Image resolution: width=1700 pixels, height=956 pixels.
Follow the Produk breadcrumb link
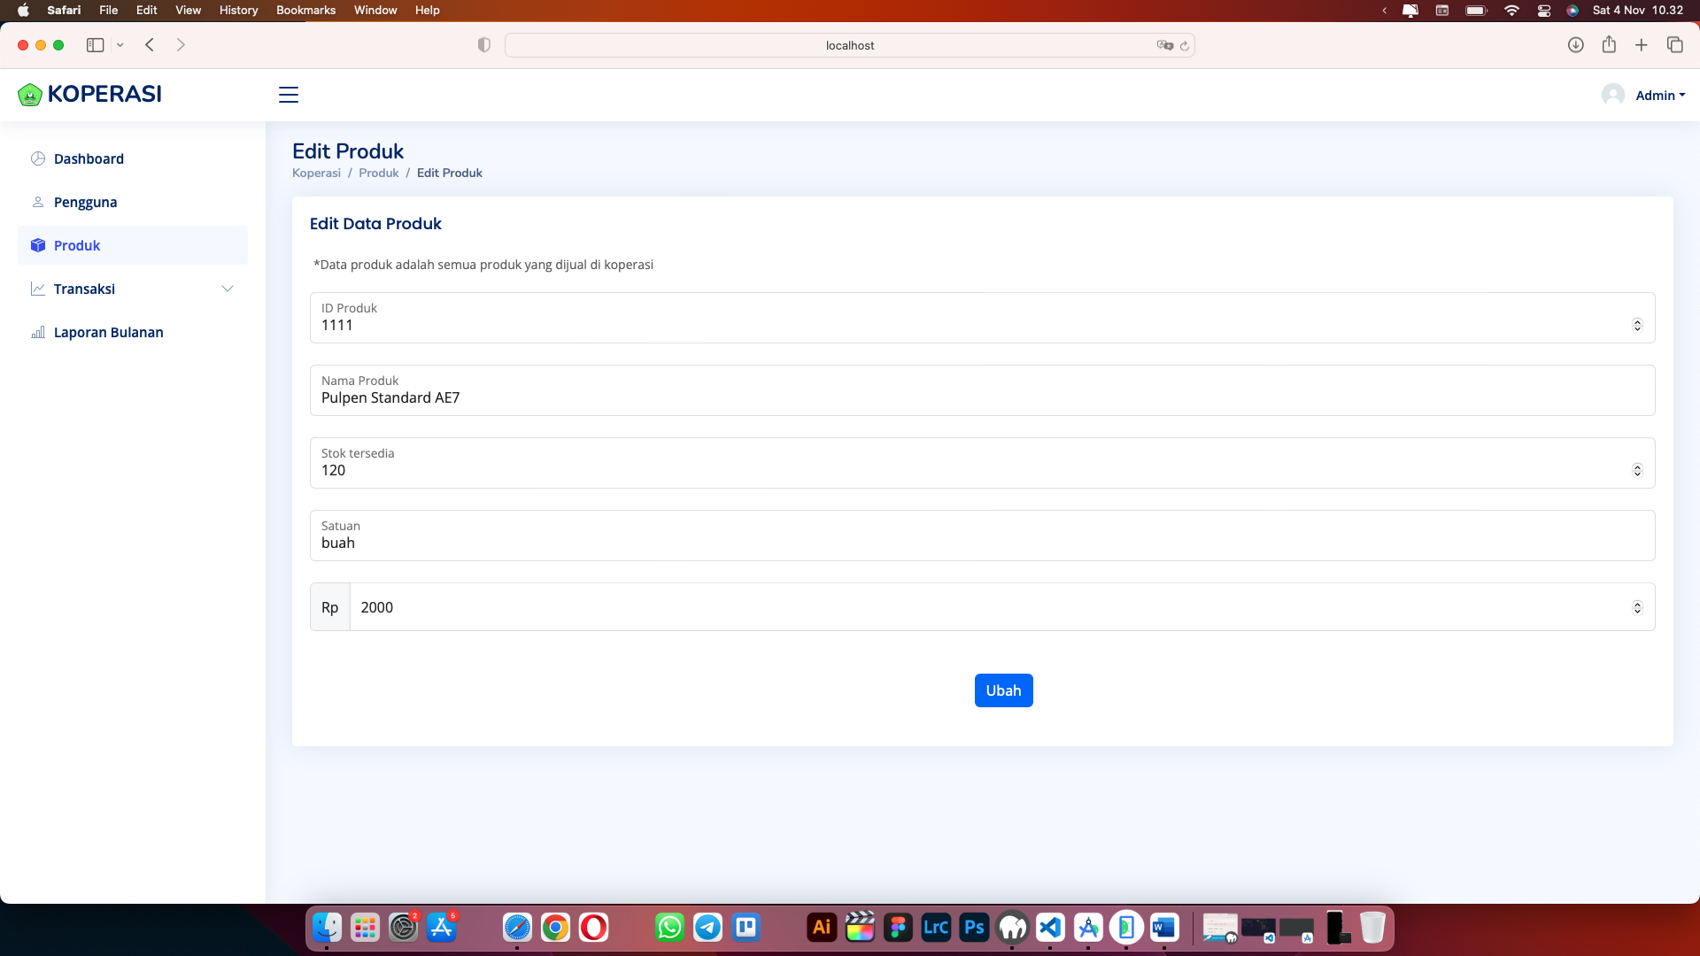click(x=378, y=173)
